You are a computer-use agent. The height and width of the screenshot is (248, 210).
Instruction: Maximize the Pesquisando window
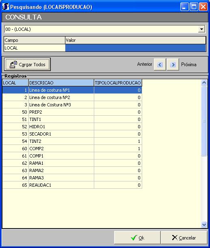[x=194, y=7]
